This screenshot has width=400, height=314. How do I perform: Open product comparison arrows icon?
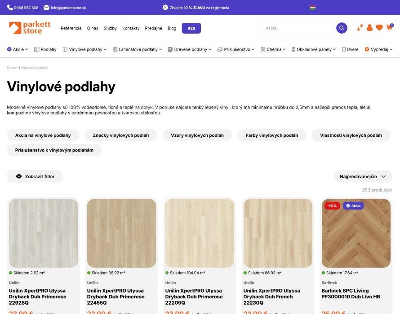click(x=360, y=28)
